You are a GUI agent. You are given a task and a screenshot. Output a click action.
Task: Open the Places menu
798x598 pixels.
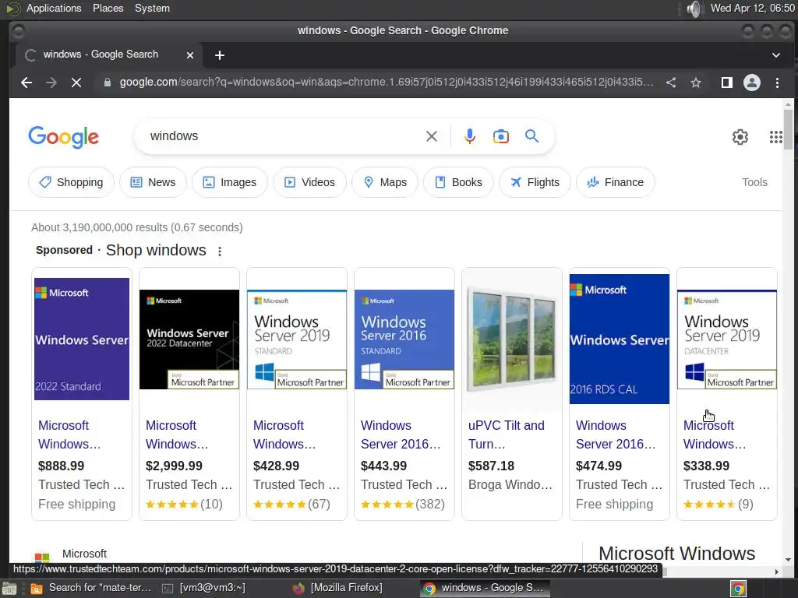pos(108,8)
